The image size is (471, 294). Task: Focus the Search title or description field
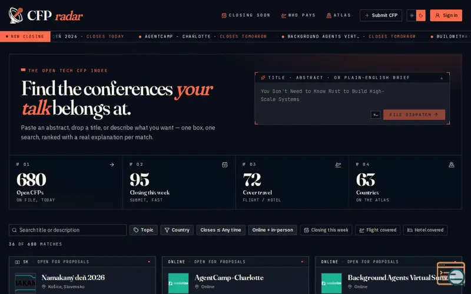68,230
